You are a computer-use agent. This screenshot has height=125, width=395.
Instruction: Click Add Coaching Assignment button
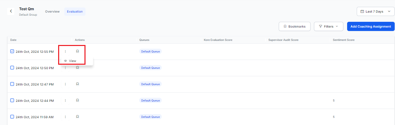click(371, 26)
